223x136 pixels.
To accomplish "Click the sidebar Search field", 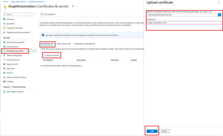I will coord(18,14).
